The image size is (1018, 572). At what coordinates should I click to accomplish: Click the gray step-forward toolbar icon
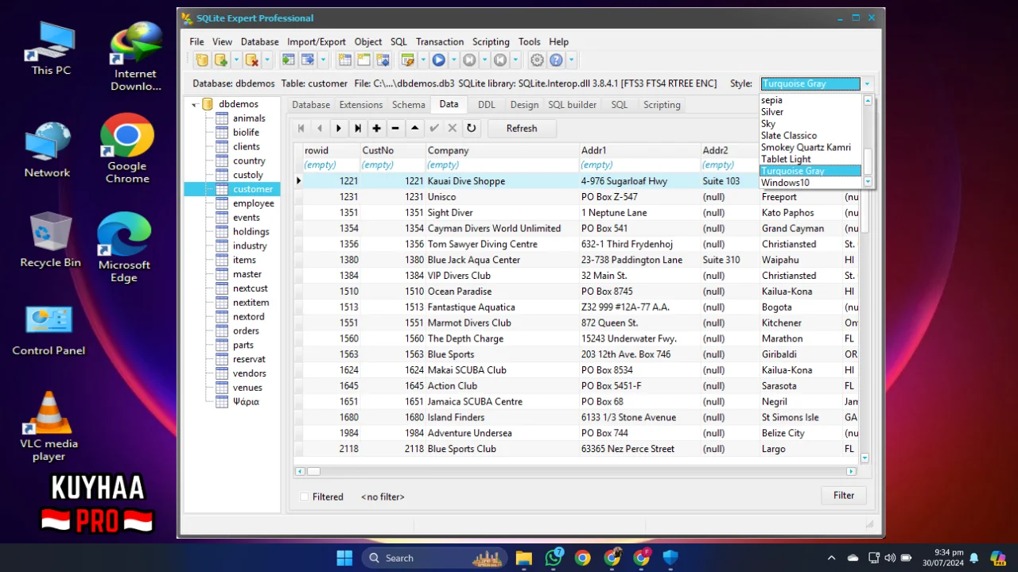pyautogui.click(x=469, y=60)
